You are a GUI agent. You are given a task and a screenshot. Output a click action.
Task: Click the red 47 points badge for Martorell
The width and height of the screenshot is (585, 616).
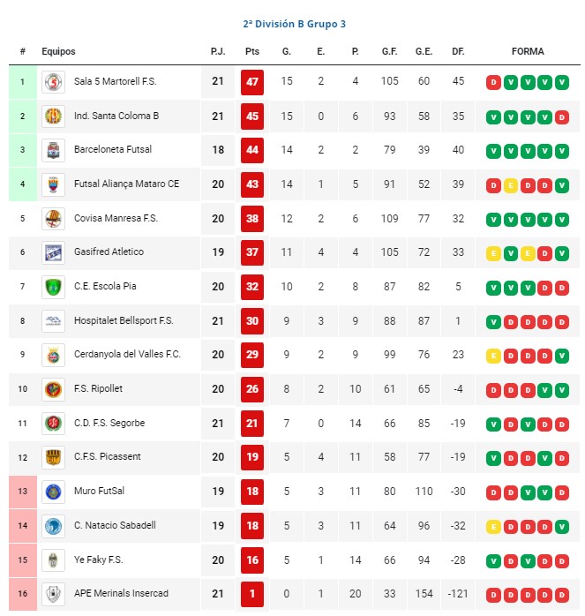[252, 82]
